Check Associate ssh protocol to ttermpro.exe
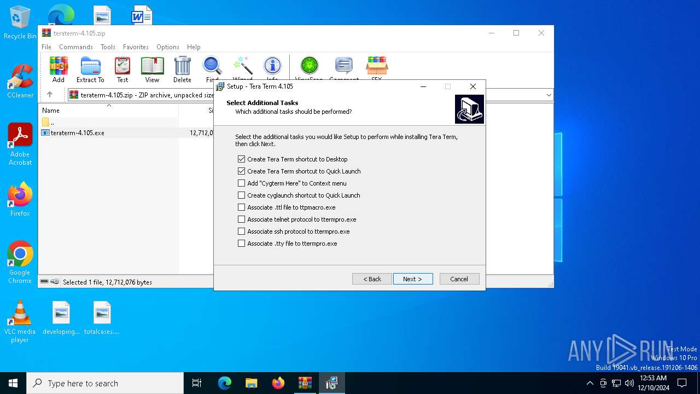The image size is (700, 394). [242, 231]
